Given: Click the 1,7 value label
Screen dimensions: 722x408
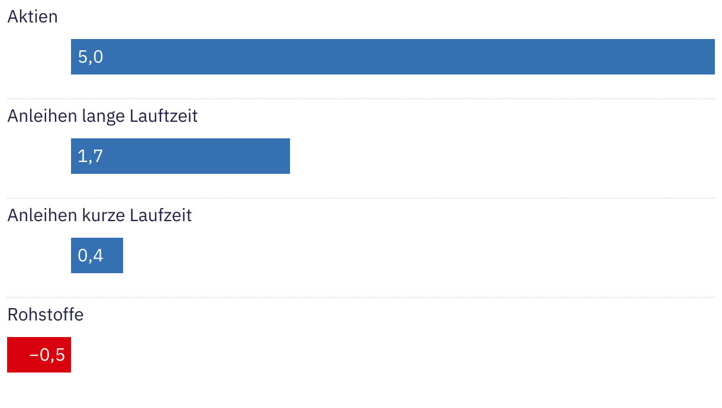Looking at the screenshot, I should [x=91, y=156].
